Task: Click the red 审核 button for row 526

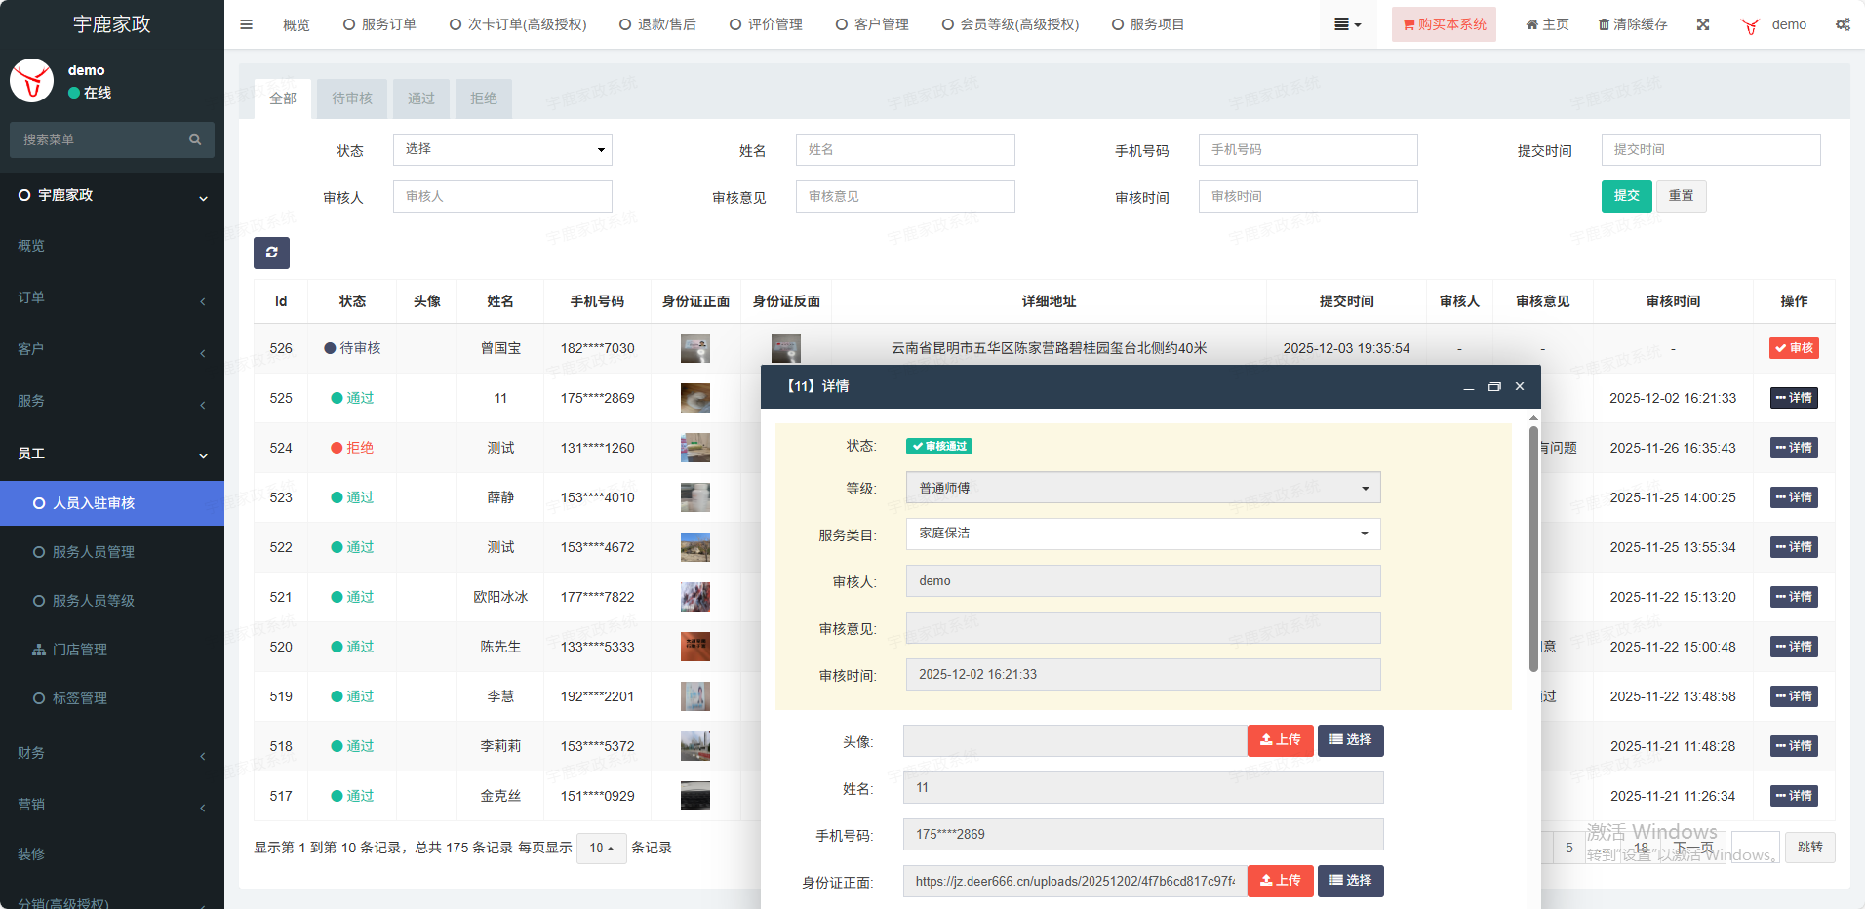Action: (1794, 348)
